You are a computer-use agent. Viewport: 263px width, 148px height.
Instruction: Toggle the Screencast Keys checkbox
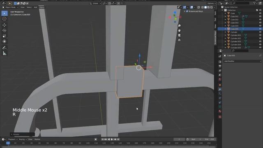coord(187,11)
